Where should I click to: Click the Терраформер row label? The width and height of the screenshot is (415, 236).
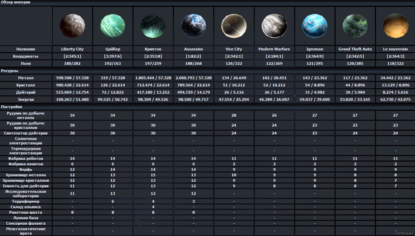26,201
